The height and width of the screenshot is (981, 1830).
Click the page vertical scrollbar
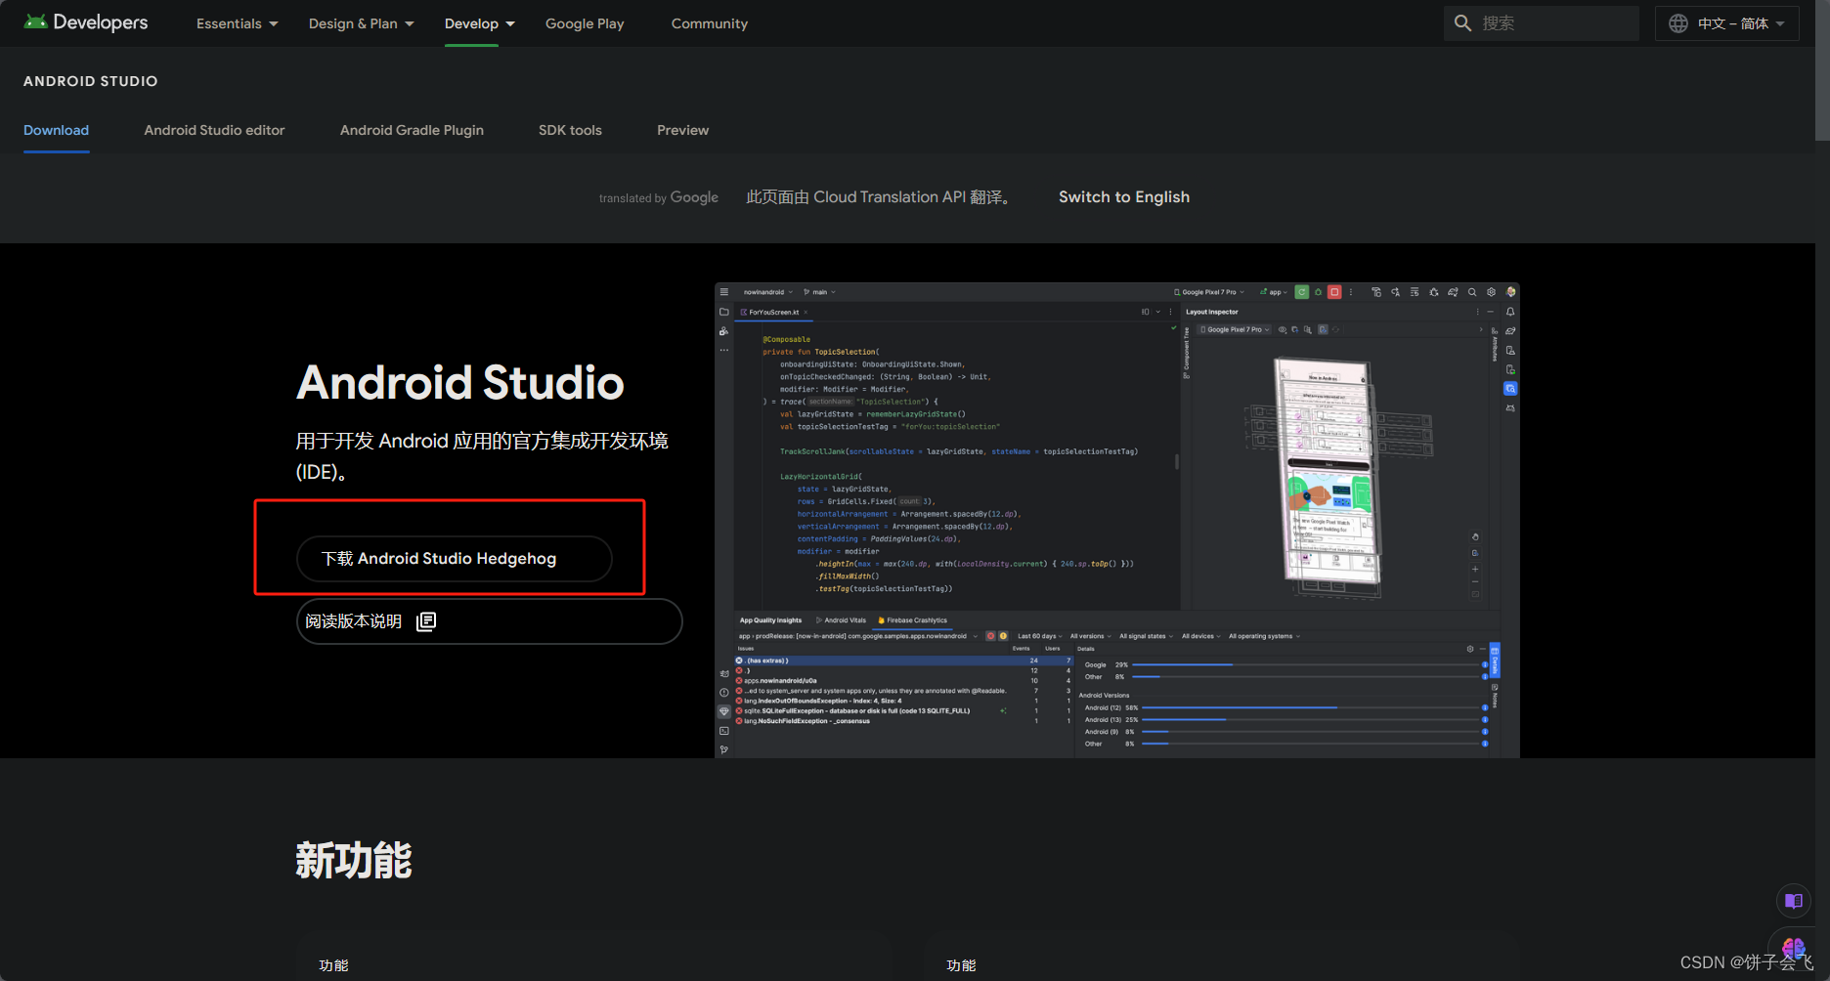1822,70
